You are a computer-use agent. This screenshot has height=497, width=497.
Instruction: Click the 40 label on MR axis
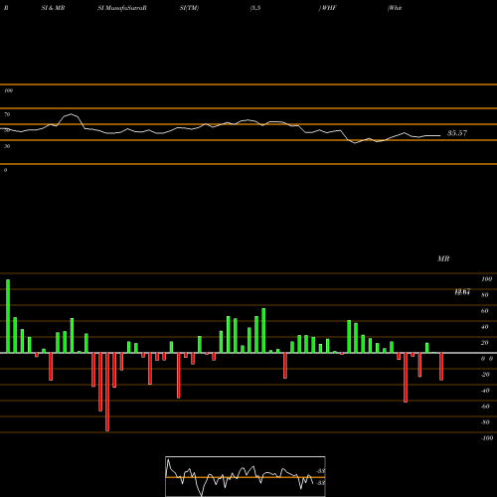[x=485, y=327]
